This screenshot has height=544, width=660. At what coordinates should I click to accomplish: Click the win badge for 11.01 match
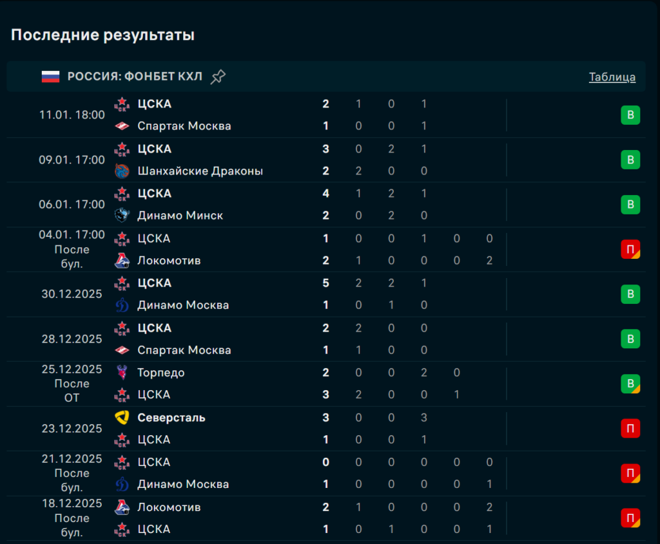coord(630,116)
